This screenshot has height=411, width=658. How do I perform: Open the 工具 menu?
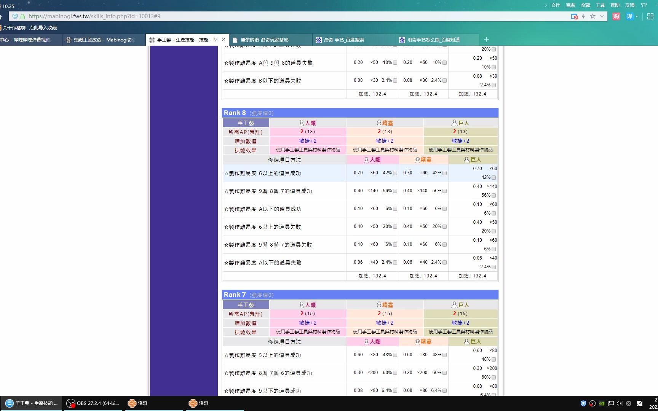(x=600, y=5)
